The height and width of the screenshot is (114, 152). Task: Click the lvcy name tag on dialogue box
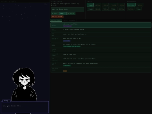tap(6, 101)
